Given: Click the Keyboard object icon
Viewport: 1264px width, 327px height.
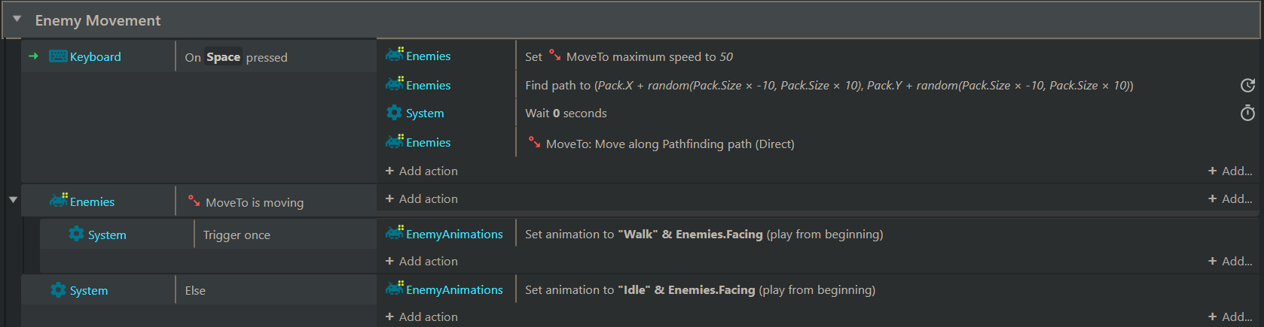Looking at the screenshot, I should (58, 56).
